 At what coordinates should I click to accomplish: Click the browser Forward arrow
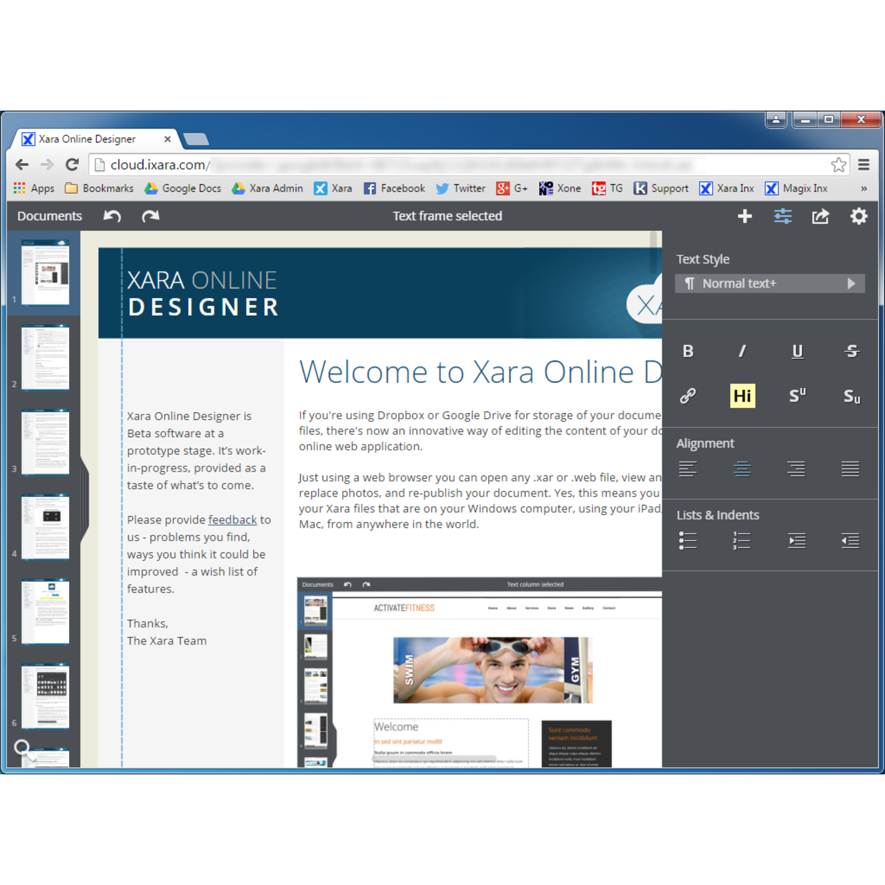[x=47, y=165]
